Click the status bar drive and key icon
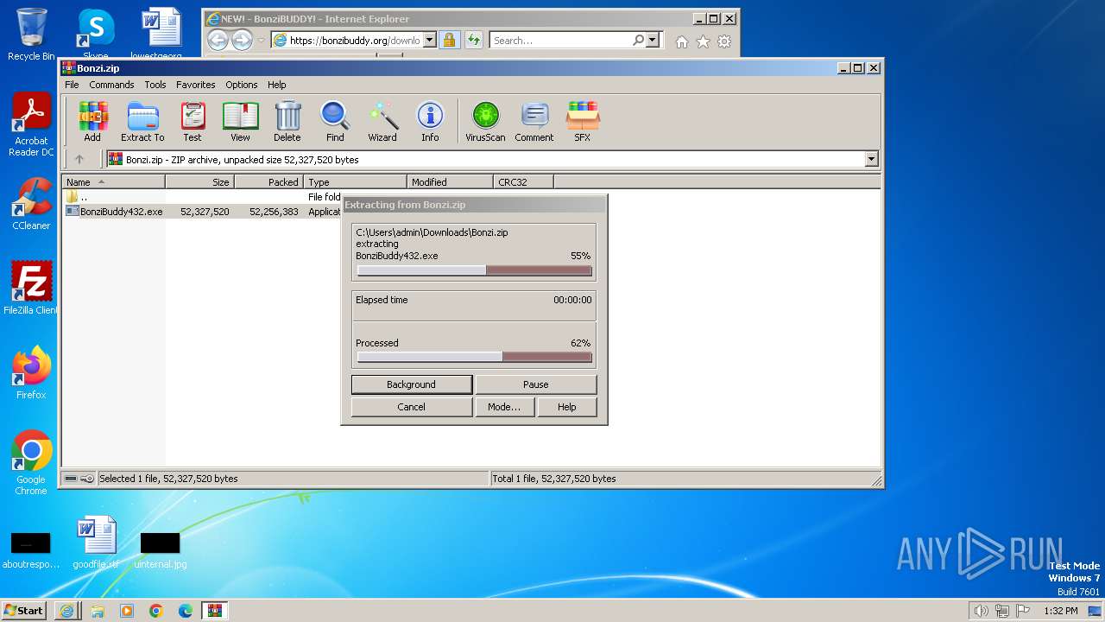 (x=79, y=479)
